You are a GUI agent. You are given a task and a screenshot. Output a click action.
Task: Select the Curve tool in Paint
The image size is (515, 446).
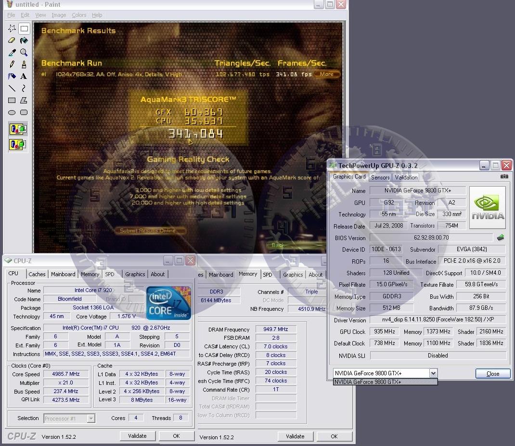[x=24, y=88]
